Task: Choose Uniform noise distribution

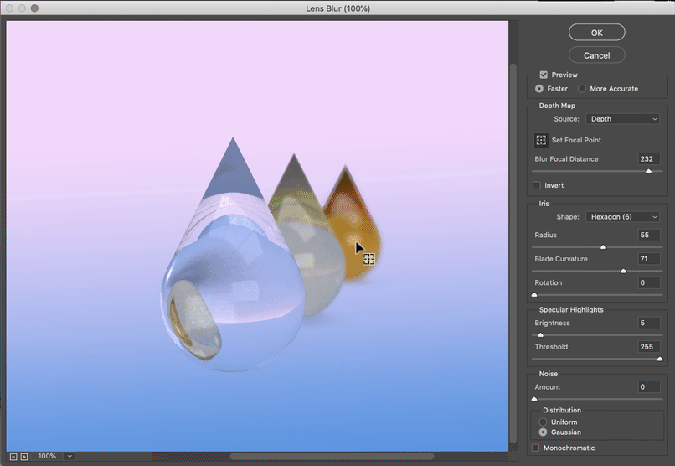Action: click(x=543, y=422)
